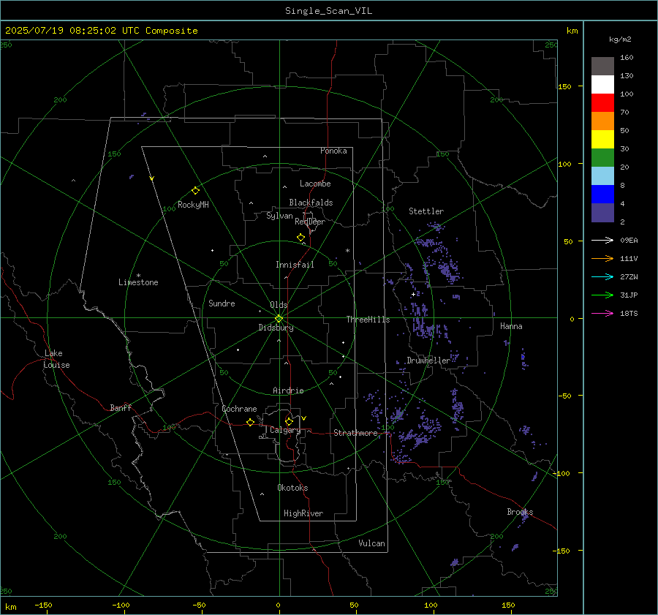This screenshot has width=658, height=615.
Task: Click the Stettler city label
Action: click(x=426, y=211)
